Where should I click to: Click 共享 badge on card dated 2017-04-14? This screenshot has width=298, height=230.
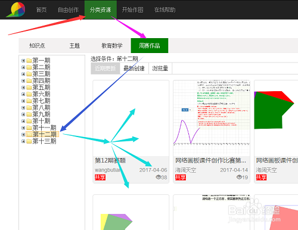[x=181, y=178]
